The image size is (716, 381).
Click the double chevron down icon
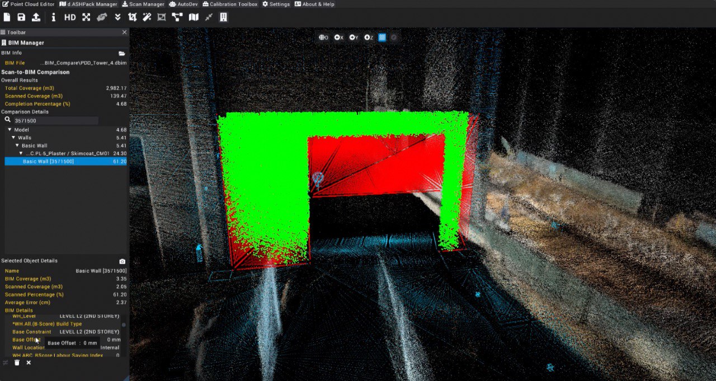tap(117, 17)
